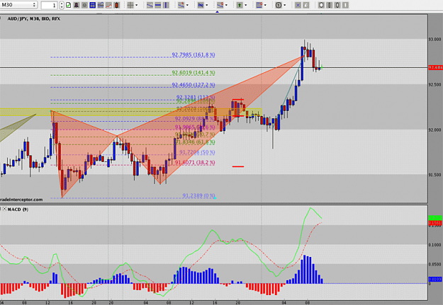Click the fourth thin-bar icon in the right toolbar group
443x305 pixels.
pyautogui.click(x=345, y=5)
